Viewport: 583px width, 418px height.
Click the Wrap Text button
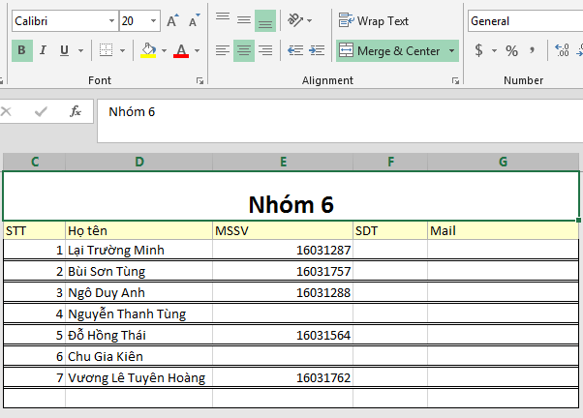[x=374, y=21]
